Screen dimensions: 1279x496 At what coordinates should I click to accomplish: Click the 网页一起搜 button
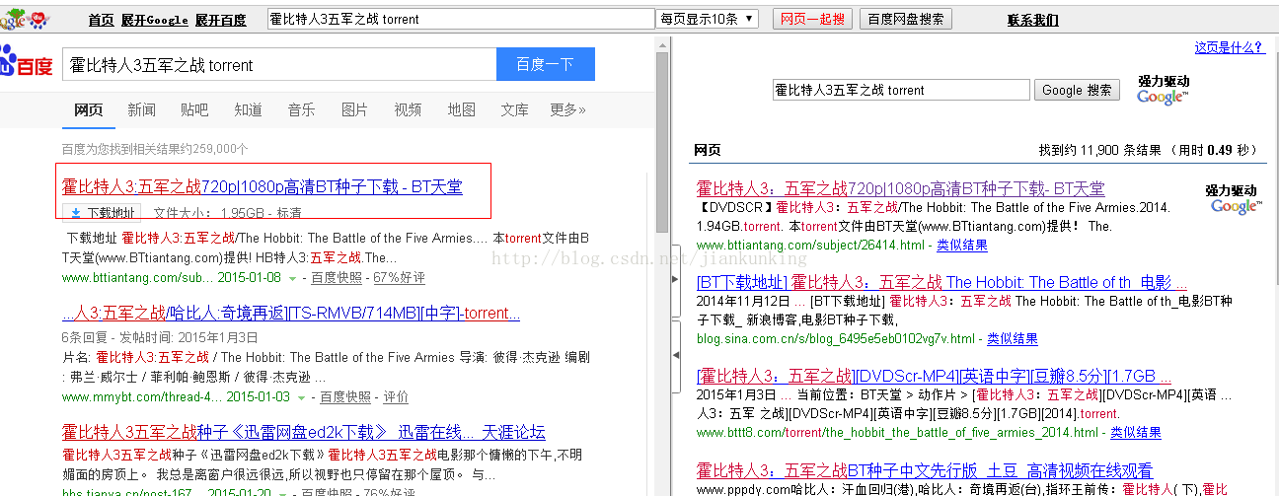(812, 19)
